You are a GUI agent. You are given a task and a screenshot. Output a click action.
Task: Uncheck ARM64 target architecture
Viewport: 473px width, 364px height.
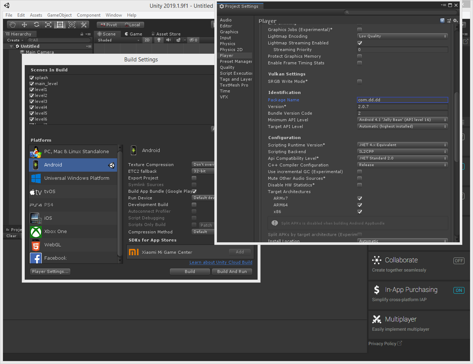click(360, 205)
